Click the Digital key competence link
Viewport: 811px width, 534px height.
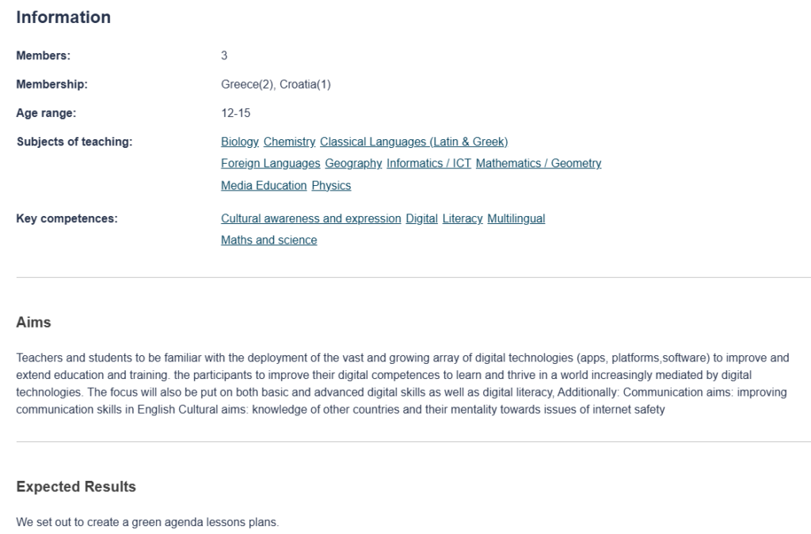[x=421, y=219]
